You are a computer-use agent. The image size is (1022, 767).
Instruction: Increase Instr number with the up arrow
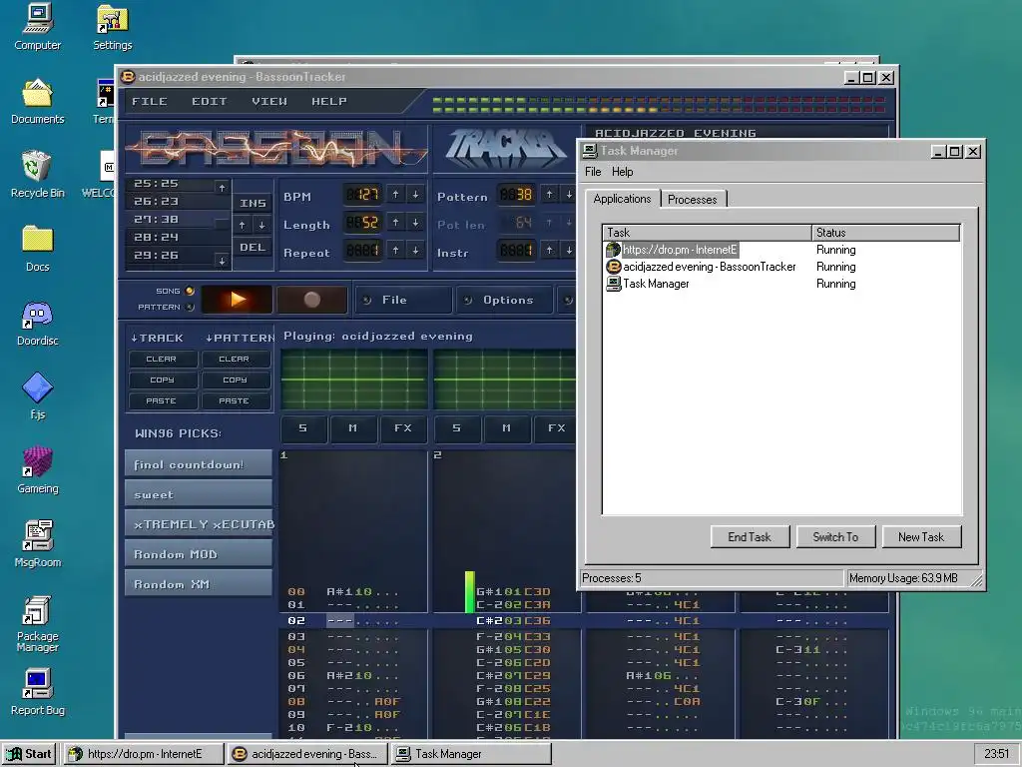point(550,250)
